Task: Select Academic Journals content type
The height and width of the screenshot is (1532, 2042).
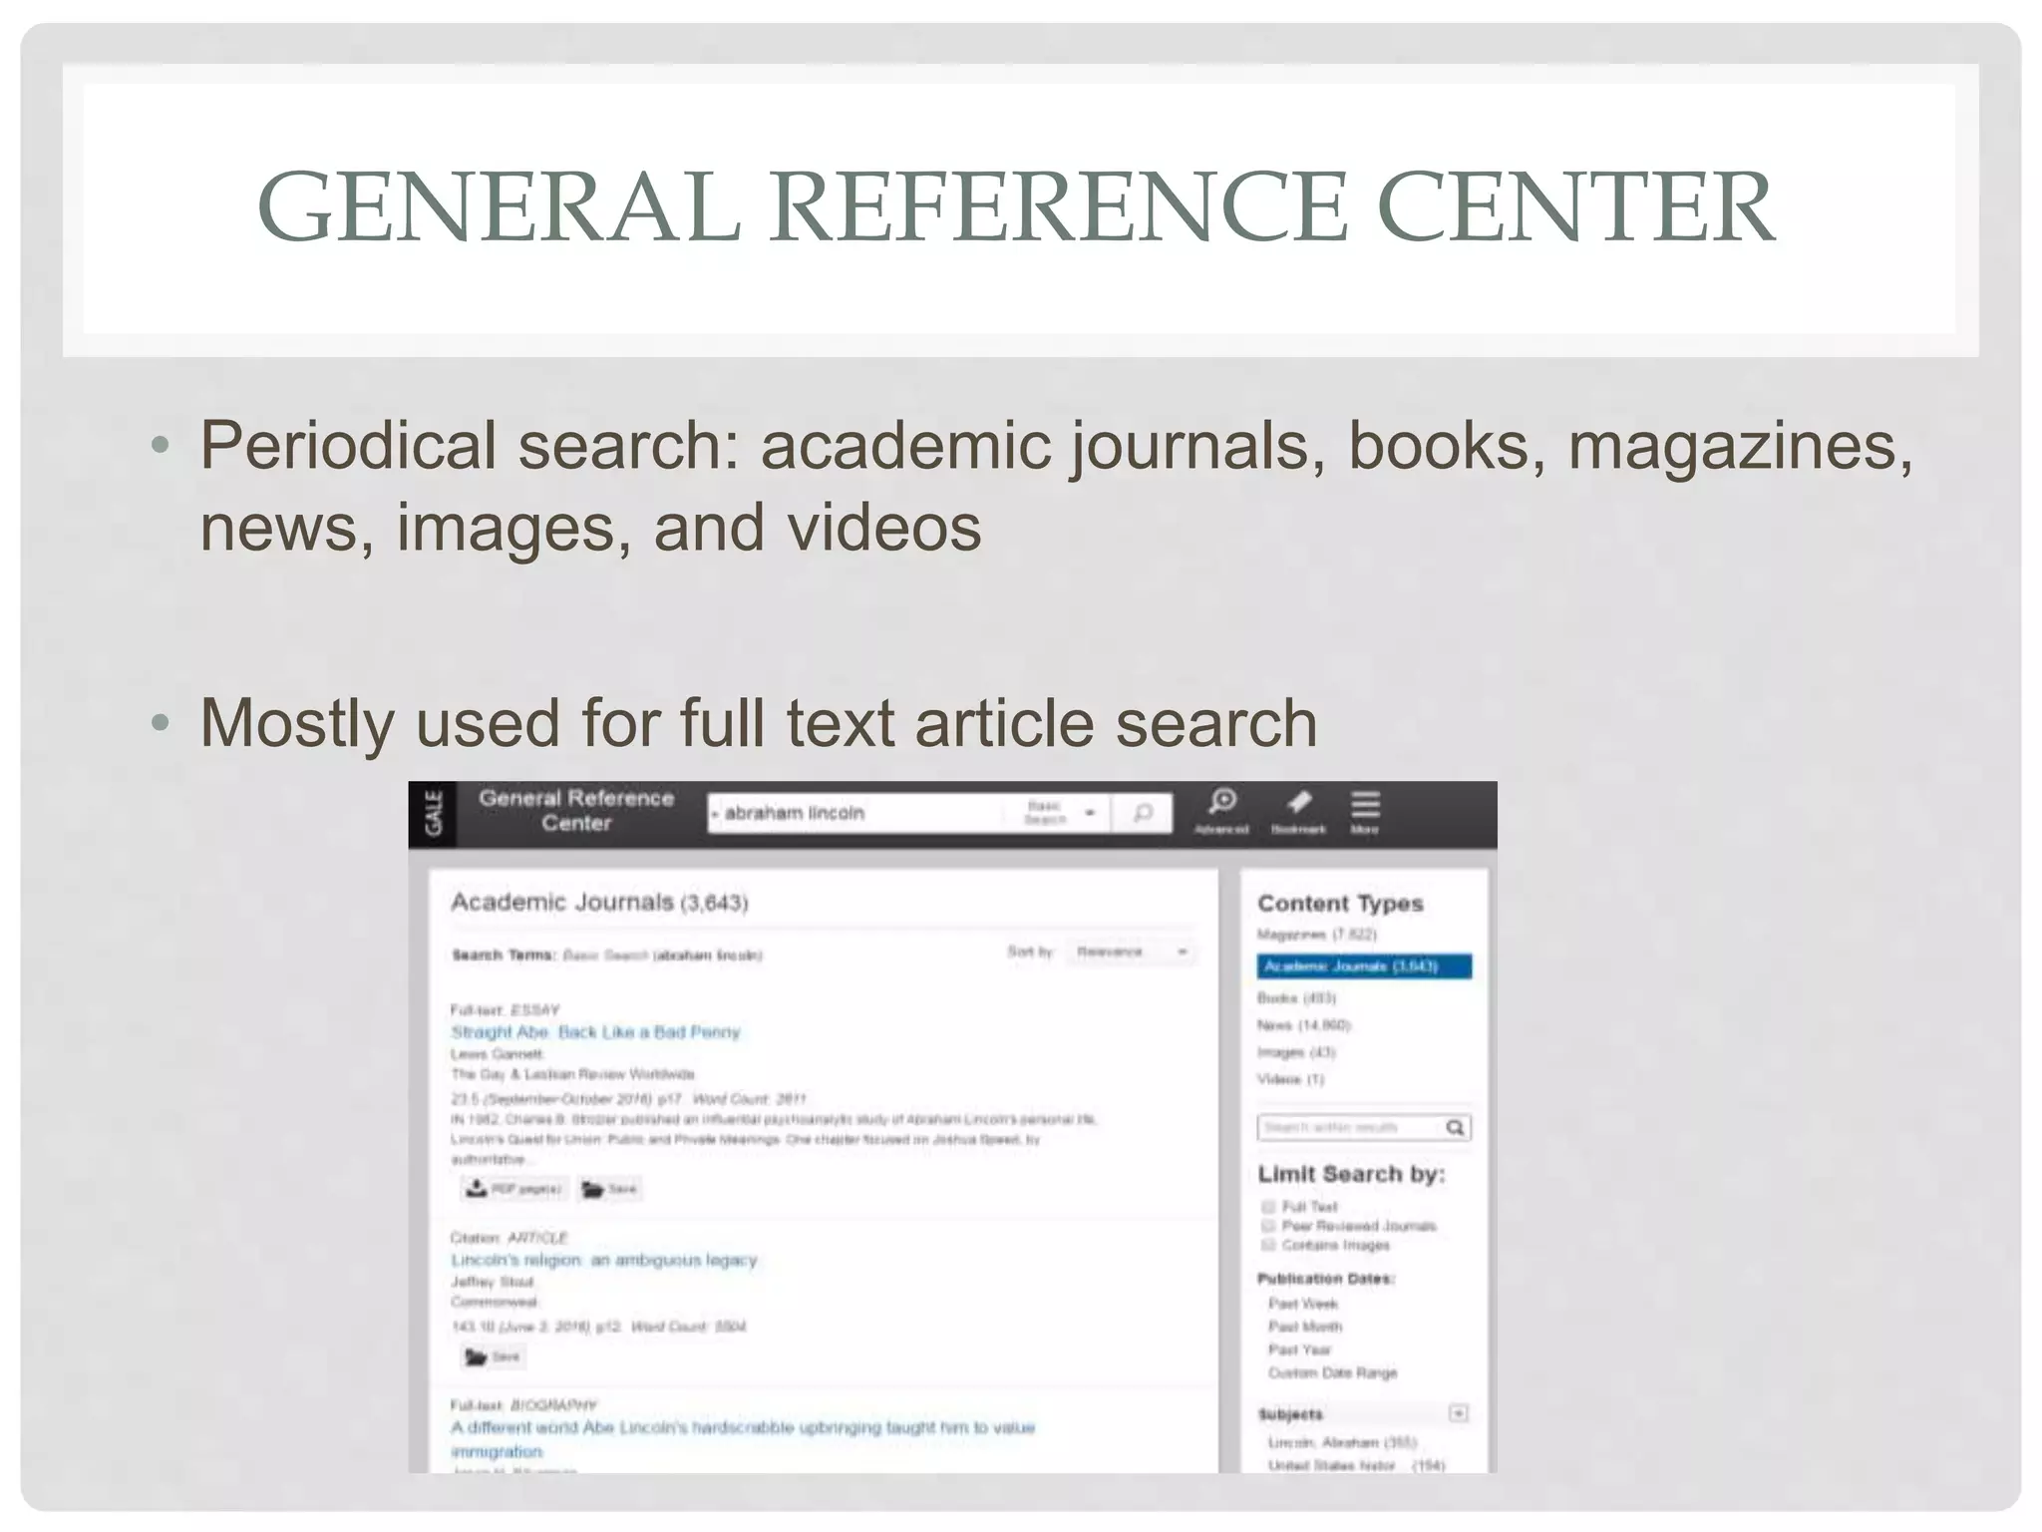Action: [1364, 965]
